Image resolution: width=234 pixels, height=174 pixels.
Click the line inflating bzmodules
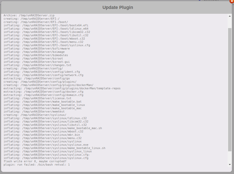pyautogui.click(x=36, y=55)
